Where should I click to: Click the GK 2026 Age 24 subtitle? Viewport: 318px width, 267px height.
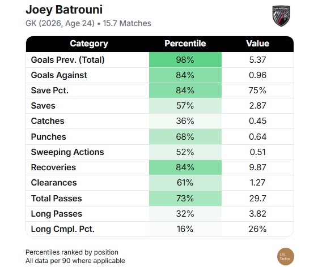click(60, 24)
